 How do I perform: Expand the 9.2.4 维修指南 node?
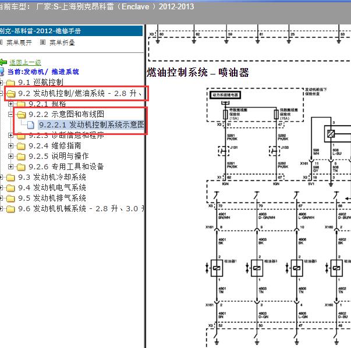tap(10, 145)
